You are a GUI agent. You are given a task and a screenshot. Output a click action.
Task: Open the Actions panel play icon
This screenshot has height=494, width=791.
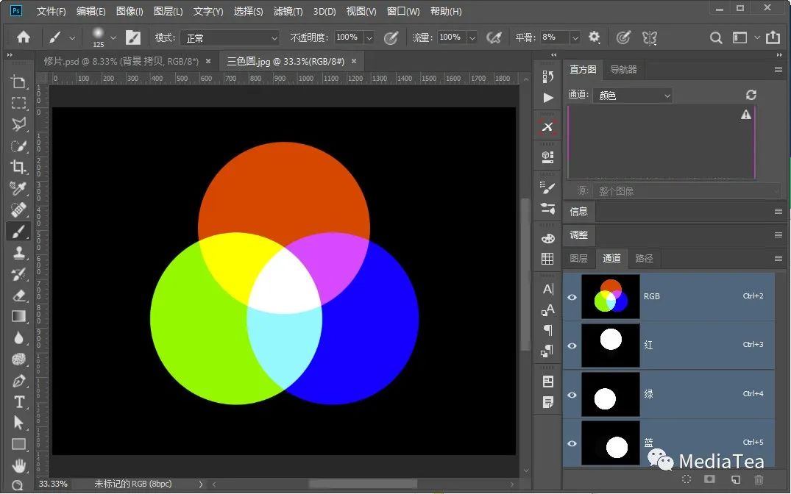547,98
